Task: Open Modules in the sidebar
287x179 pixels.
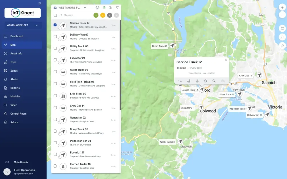Action: tap(22, 97)
